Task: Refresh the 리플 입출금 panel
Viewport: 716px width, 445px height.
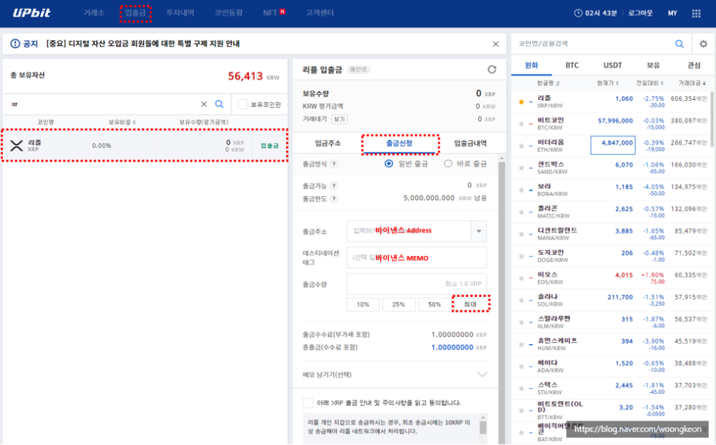Action: (492, 70)
